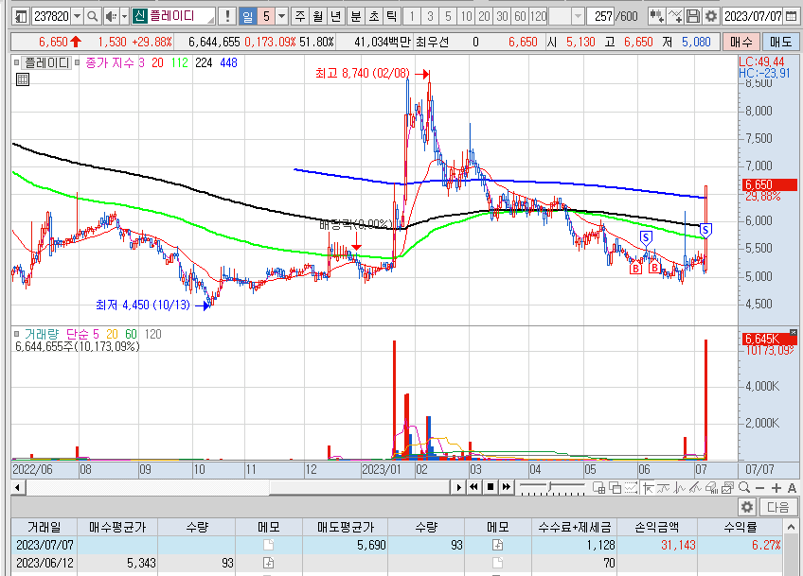The image size is (803, 576).
Task: Click the overlapping windows icon
Action: tap(616, 487)
